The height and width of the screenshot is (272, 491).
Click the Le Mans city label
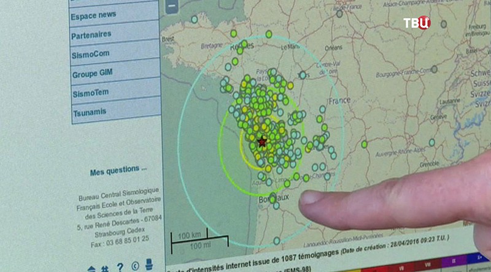[x=290, y=47]
